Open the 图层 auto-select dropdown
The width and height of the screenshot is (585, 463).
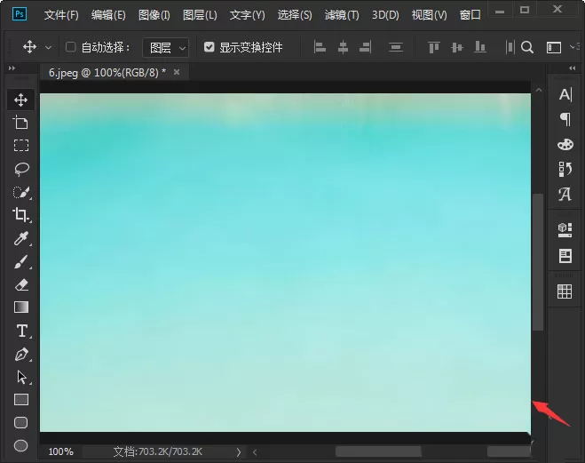166,47
